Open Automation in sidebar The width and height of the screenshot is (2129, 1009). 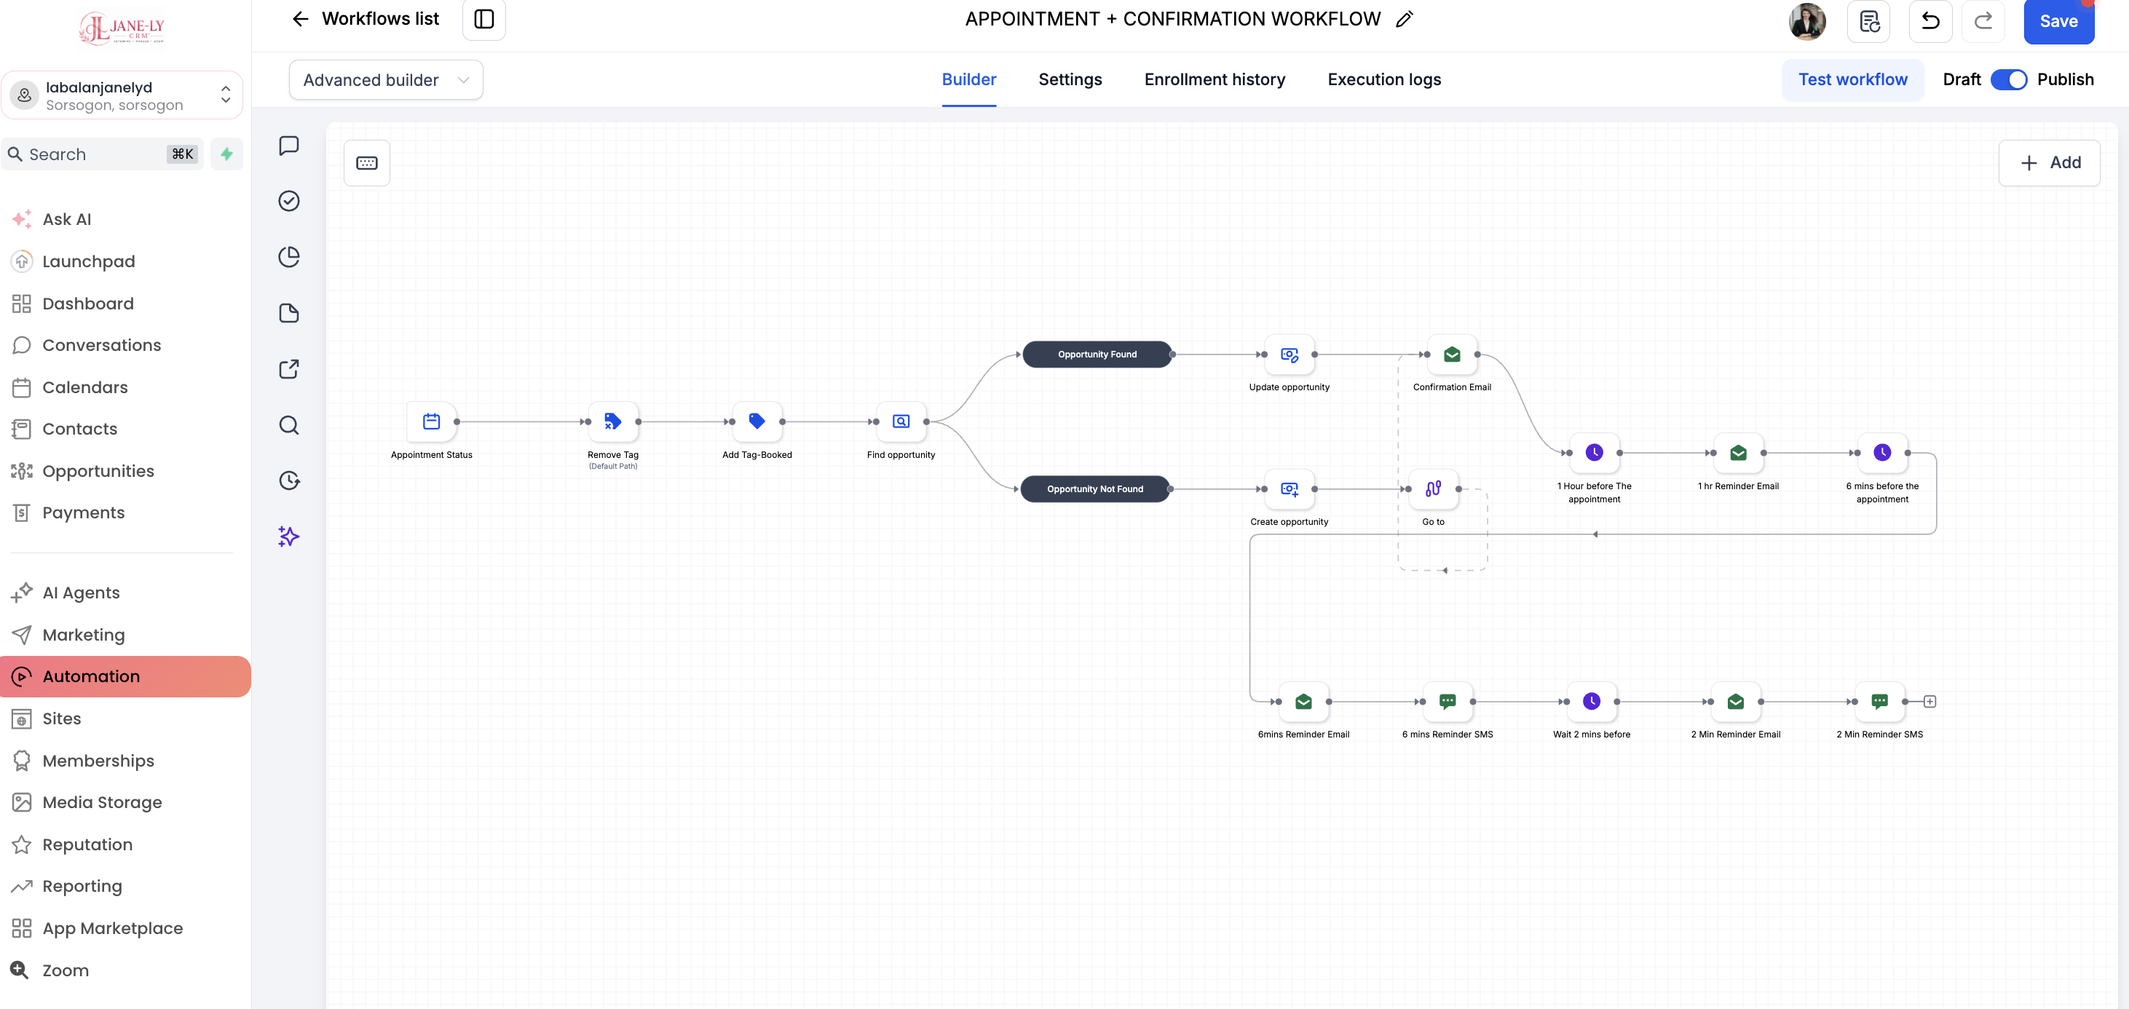[x=126, y=677]
